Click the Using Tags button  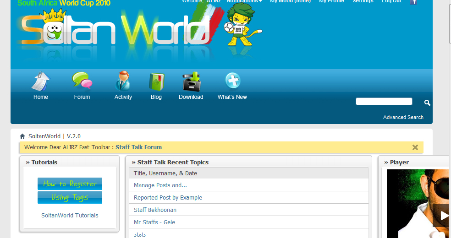point(70,197)
